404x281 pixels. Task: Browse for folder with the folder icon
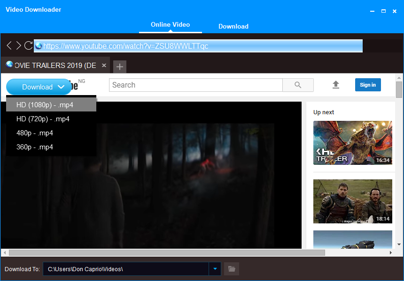coord(232,269)
